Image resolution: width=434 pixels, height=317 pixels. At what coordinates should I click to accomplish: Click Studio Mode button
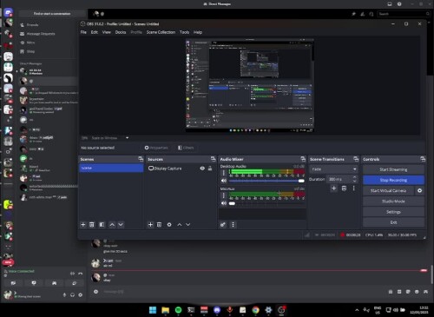(x=393, y=201)
